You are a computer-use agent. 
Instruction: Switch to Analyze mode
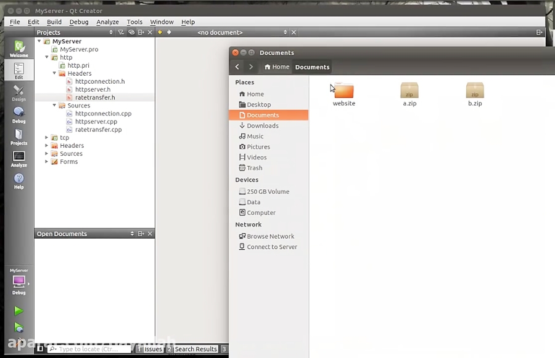point(18,159)
